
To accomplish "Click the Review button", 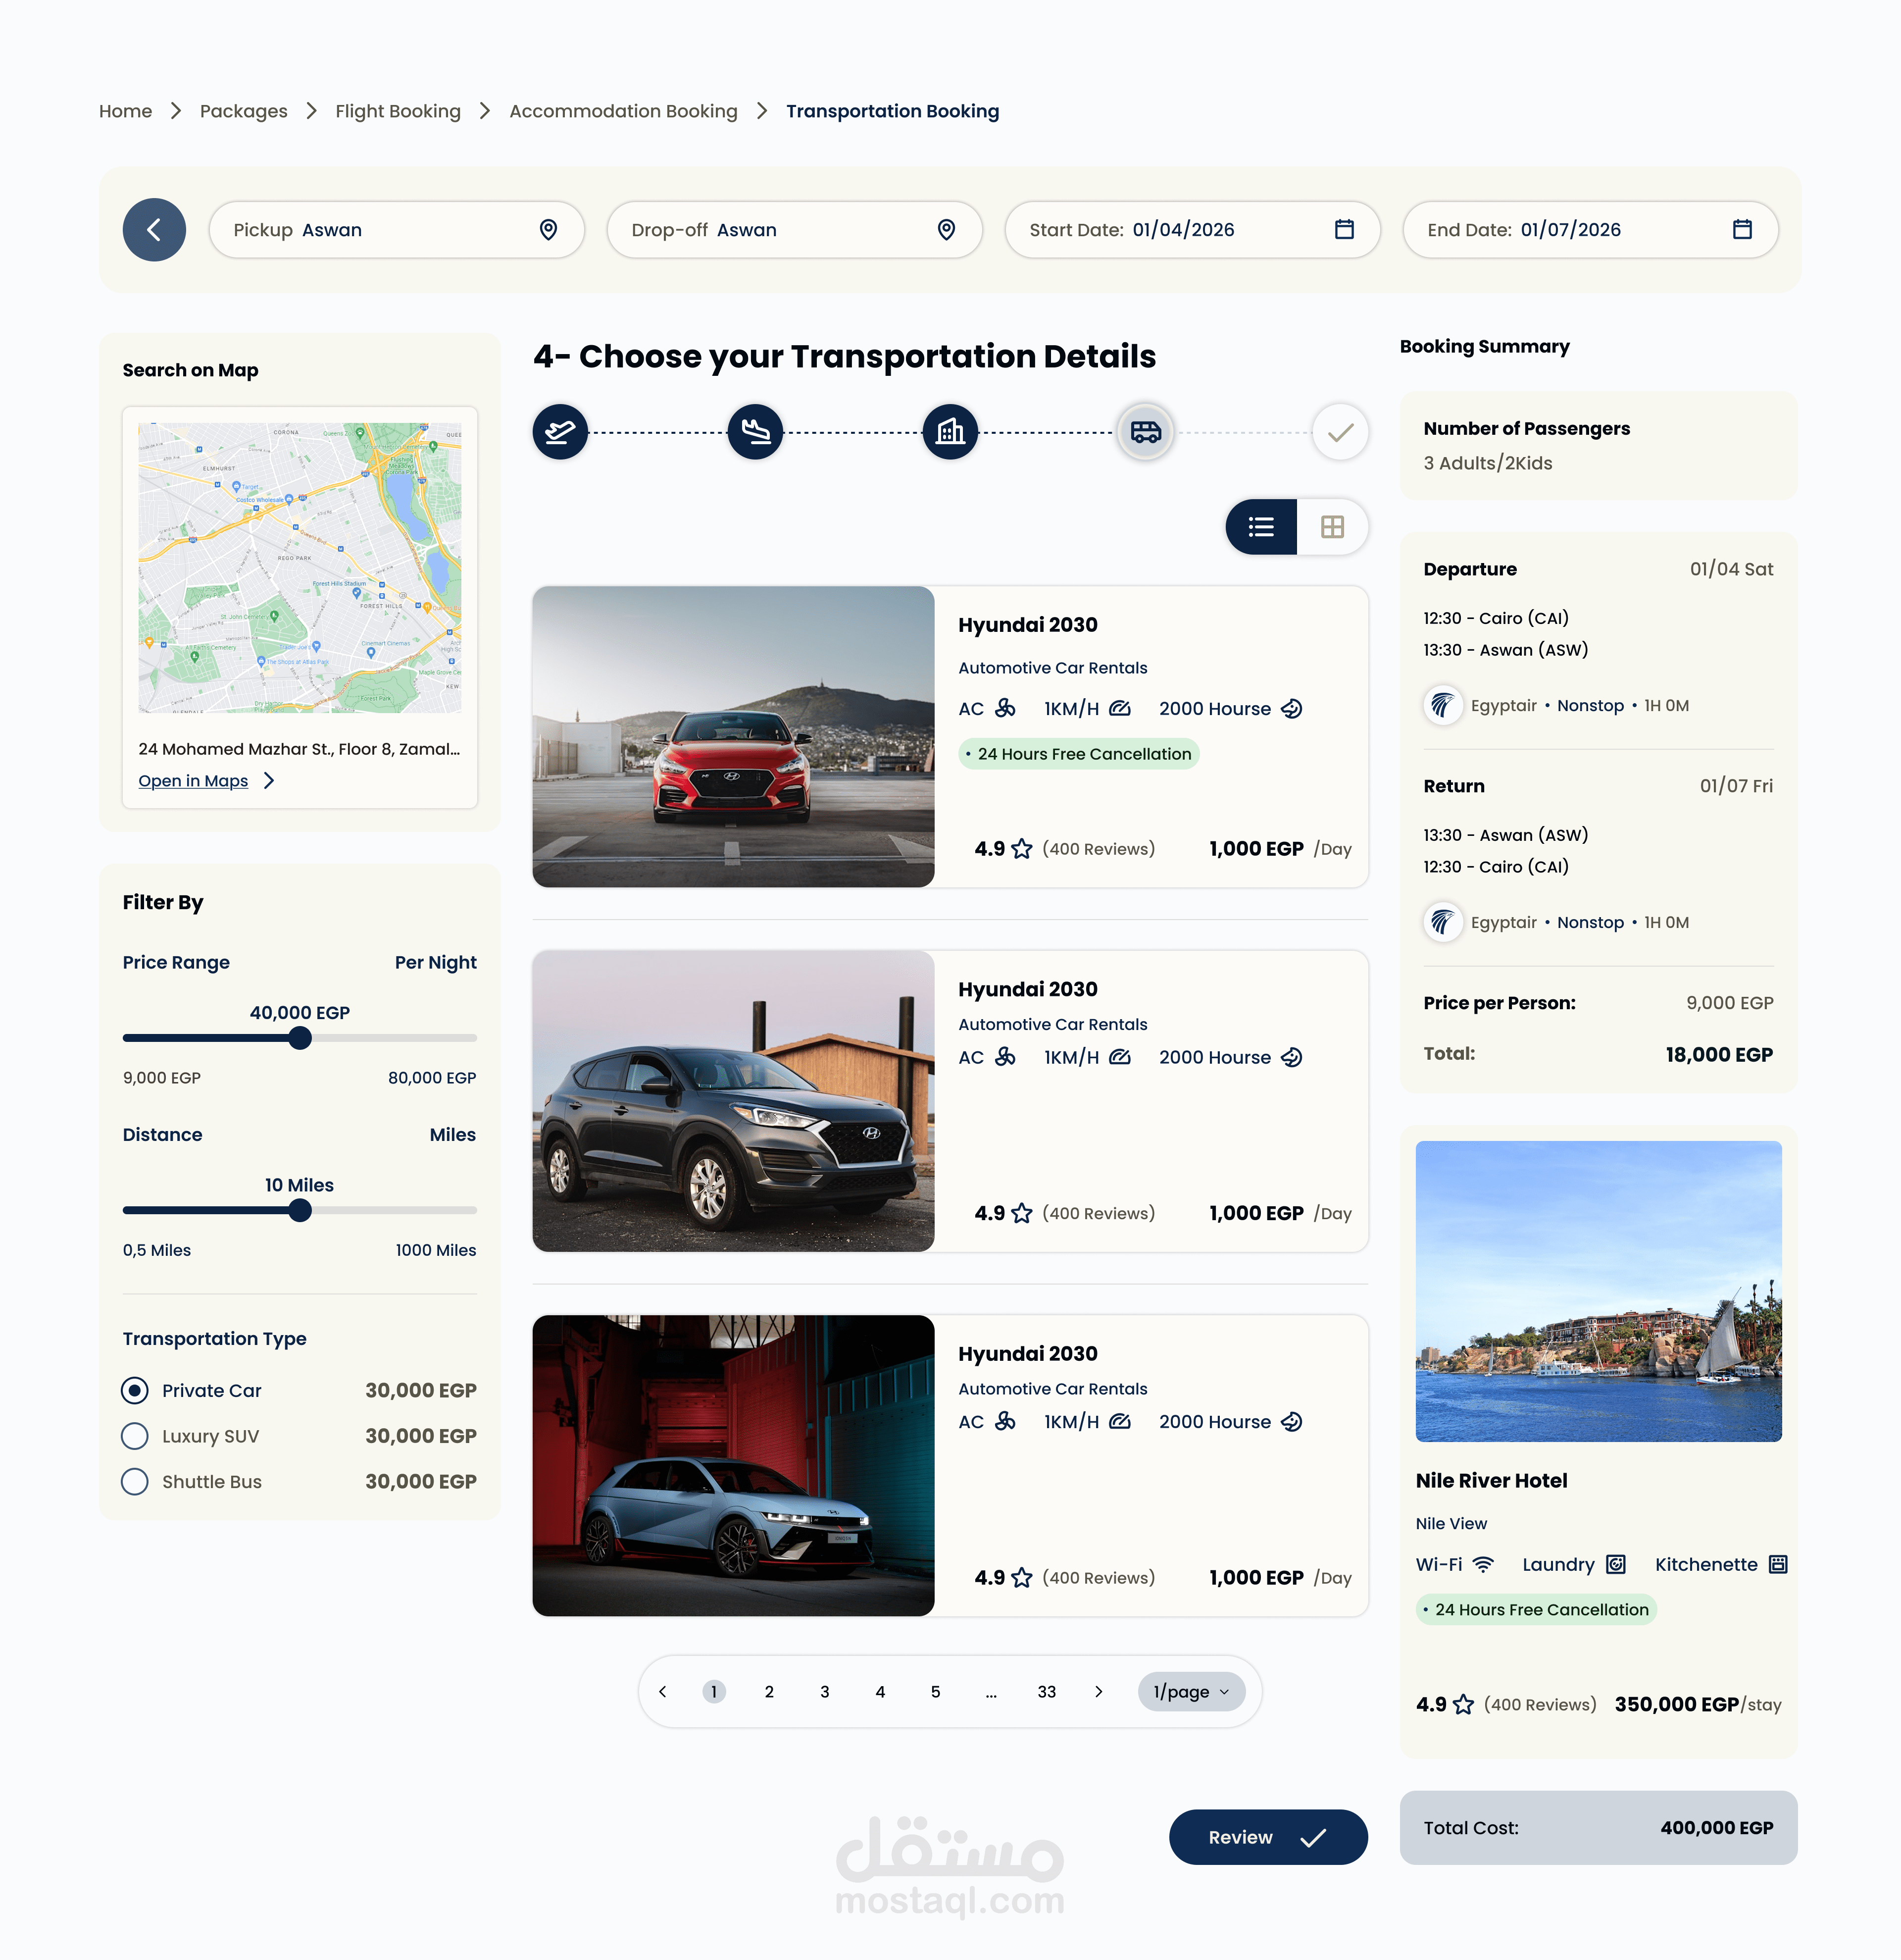I will (1267, 1837).
